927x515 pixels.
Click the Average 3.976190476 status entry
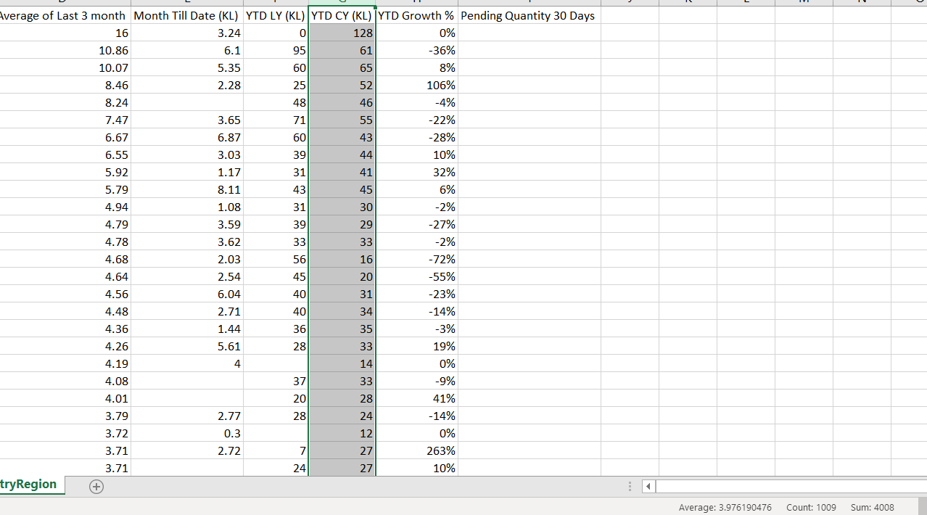point(725,507)
